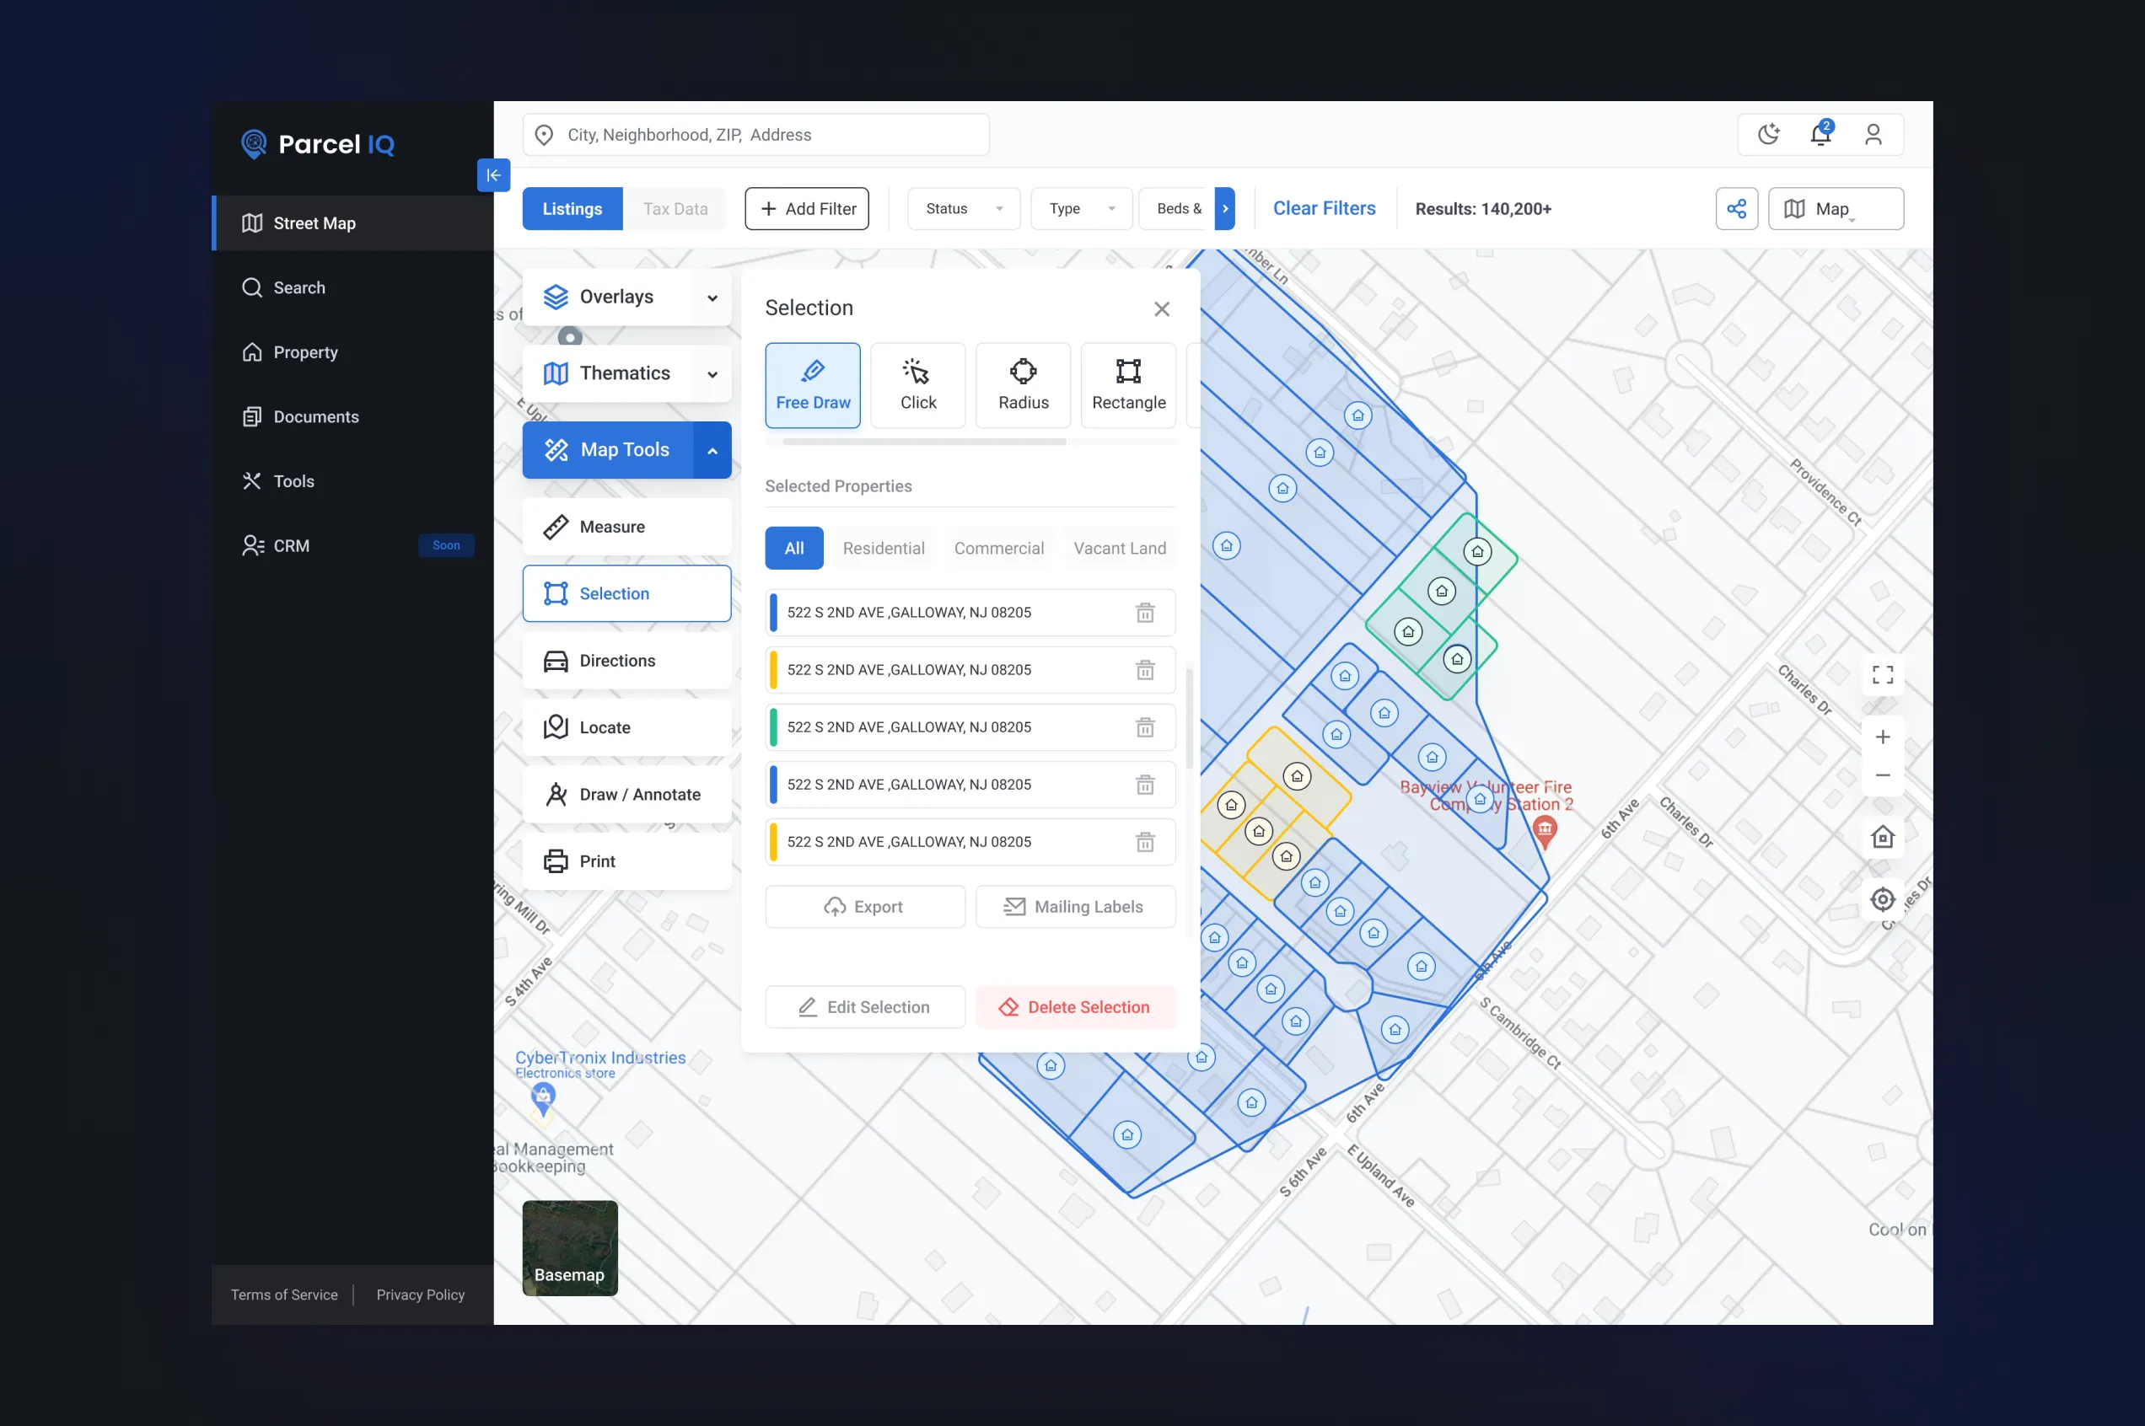Open notifications bell icon
The width and height of the screenshot is (2145, 1426).
coord(1820,135)
